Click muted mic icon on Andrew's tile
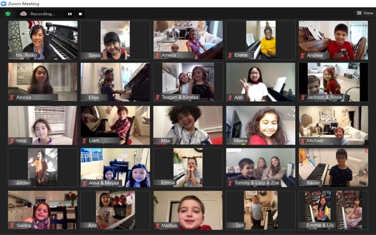This screenshot has height=235, width=376. 303,55
